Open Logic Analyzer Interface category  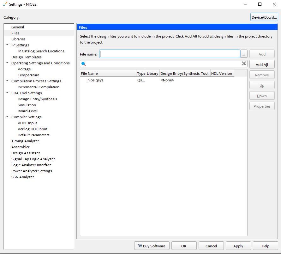[x=31, y=165]
